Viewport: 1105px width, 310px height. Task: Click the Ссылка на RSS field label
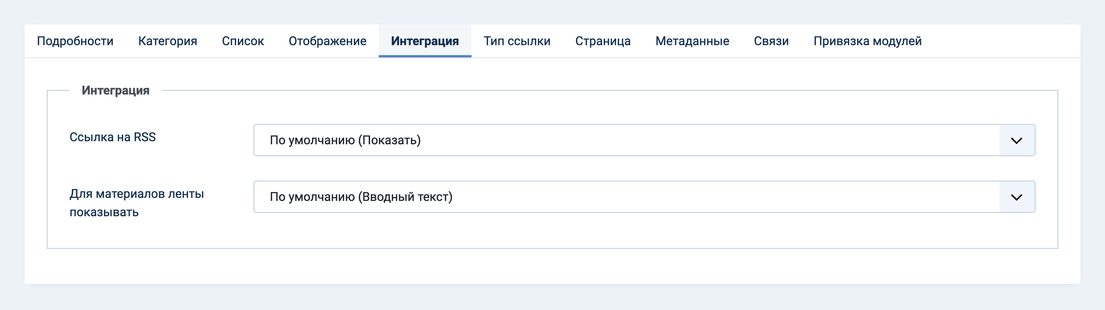point(112,137)
